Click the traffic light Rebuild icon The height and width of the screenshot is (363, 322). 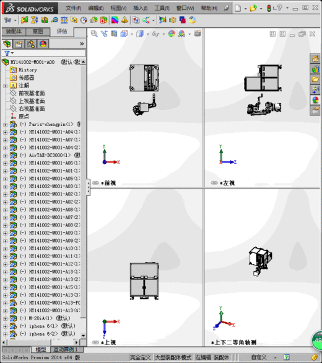(x=269, y=8)
